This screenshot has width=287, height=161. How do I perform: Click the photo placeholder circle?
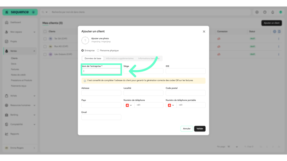point(85,40)
